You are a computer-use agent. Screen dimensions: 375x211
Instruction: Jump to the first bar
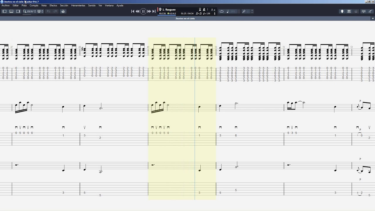[x=132, y=11]
